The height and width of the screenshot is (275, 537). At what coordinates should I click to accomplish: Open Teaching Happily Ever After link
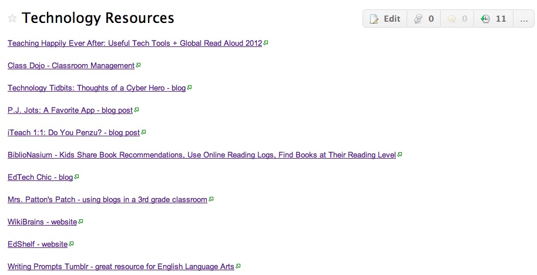point(135,43)
